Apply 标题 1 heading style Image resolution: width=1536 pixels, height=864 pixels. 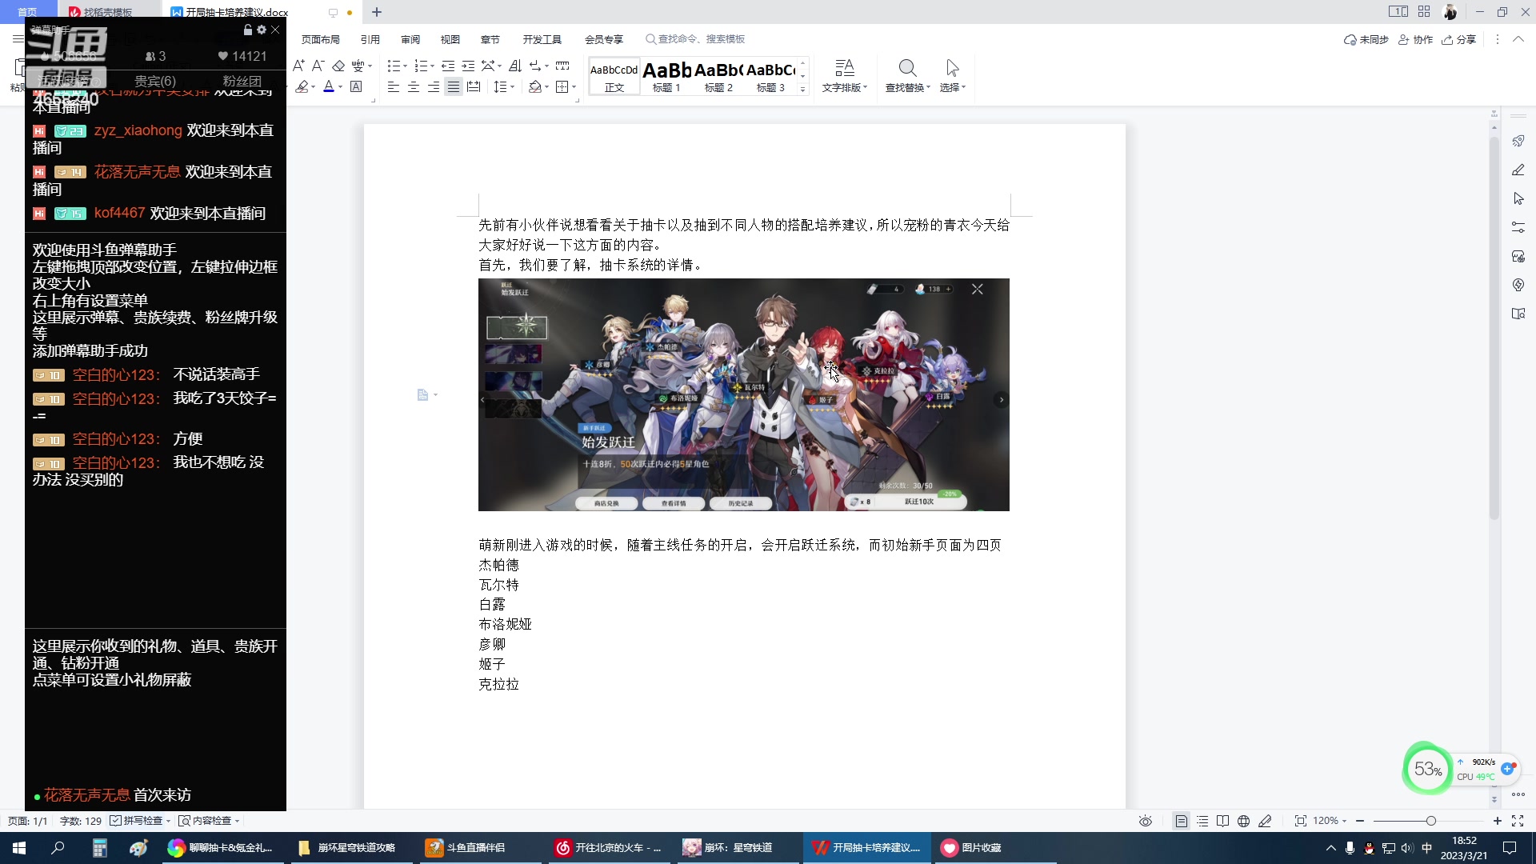pos(666,77)
